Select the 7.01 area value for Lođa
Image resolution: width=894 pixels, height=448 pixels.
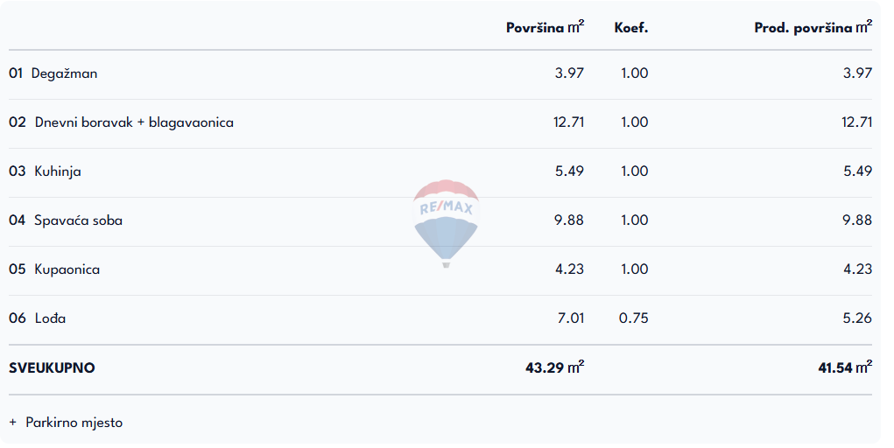coord(570,318)
